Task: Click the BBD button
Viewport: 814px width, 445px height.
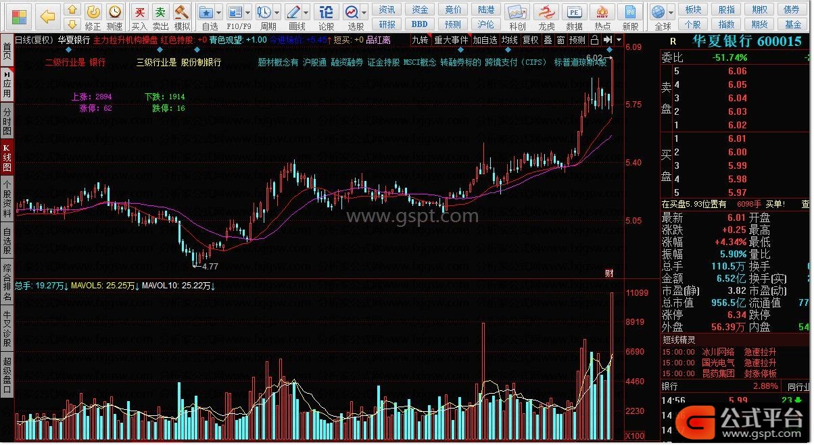Action: click(x=421, y=24)
